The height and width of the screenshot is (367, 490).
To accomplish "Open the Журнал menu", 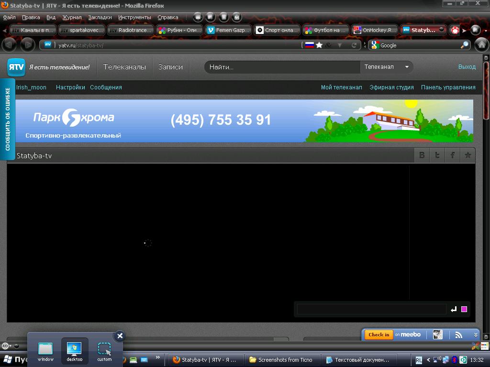I will coord(72,18).
